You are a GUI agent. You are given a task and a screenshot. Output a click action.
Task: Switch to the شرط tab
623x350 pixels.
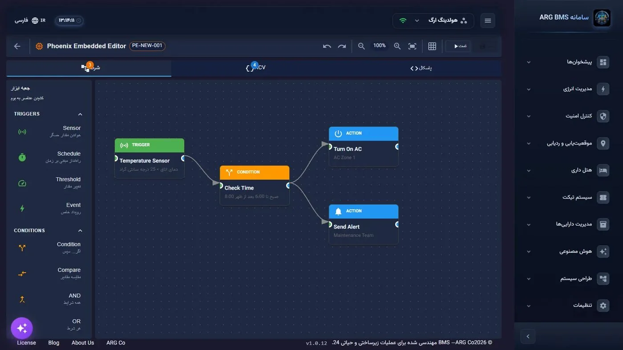(x=89, y=68)
